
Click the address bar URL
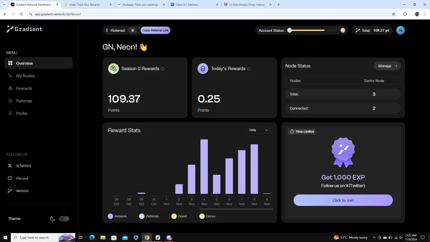pyautogui.click(x=58, y=14)
